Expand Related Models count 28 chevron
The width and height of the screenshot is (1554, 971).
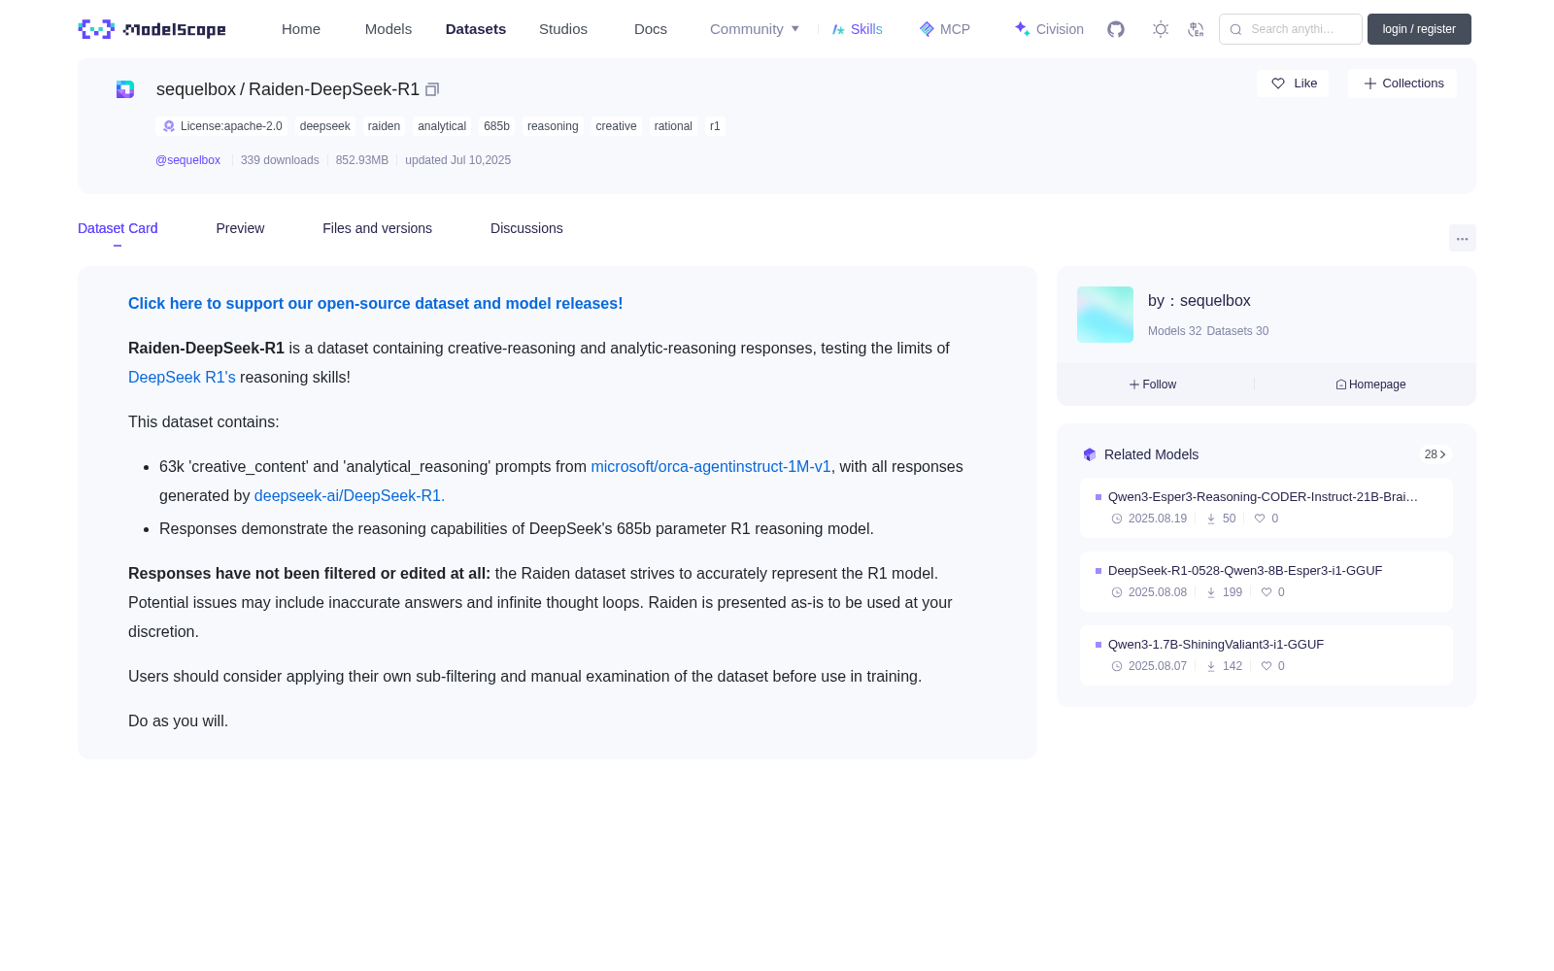pyautogui.click(x=1436, y=454)
